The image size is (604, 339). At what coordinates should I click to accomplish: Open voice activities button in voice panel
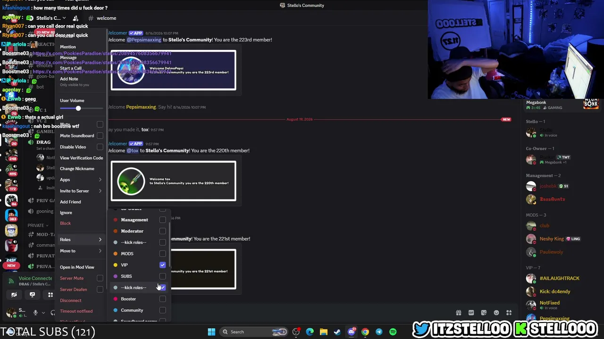50,295
